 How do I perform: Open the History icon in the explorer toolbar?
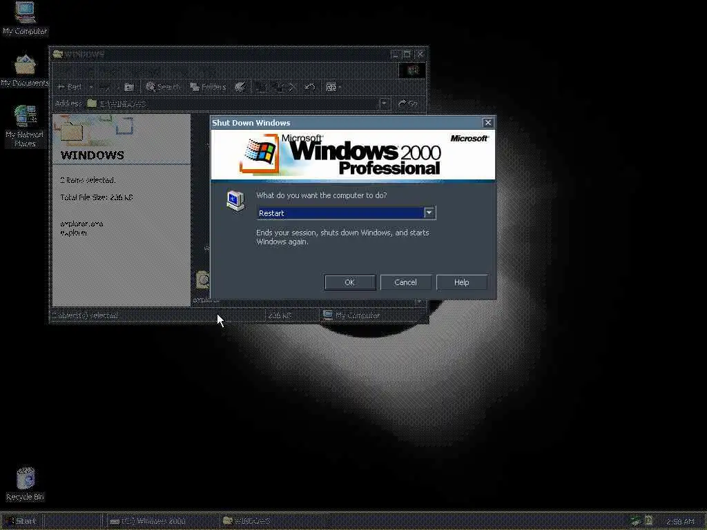(240, 87)
